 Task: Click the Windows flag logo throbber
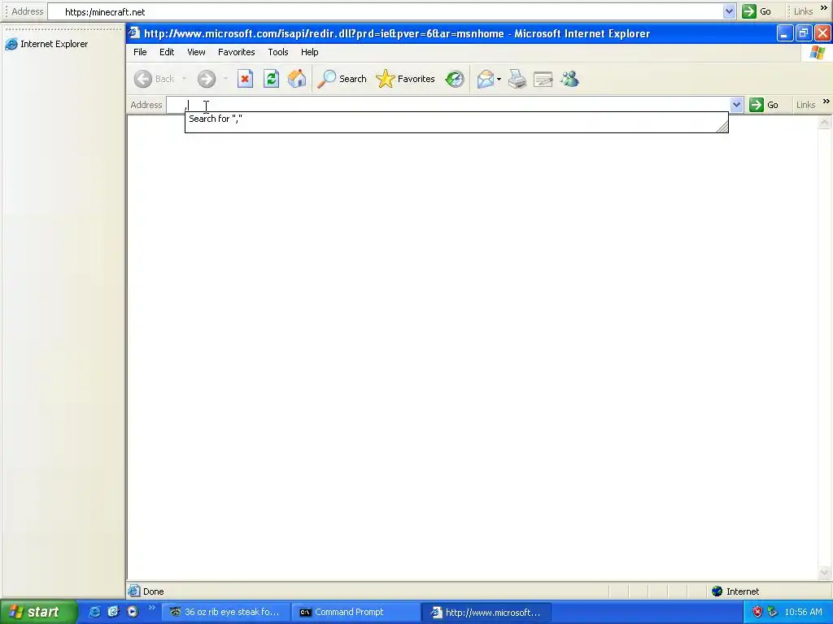point(817,53)
